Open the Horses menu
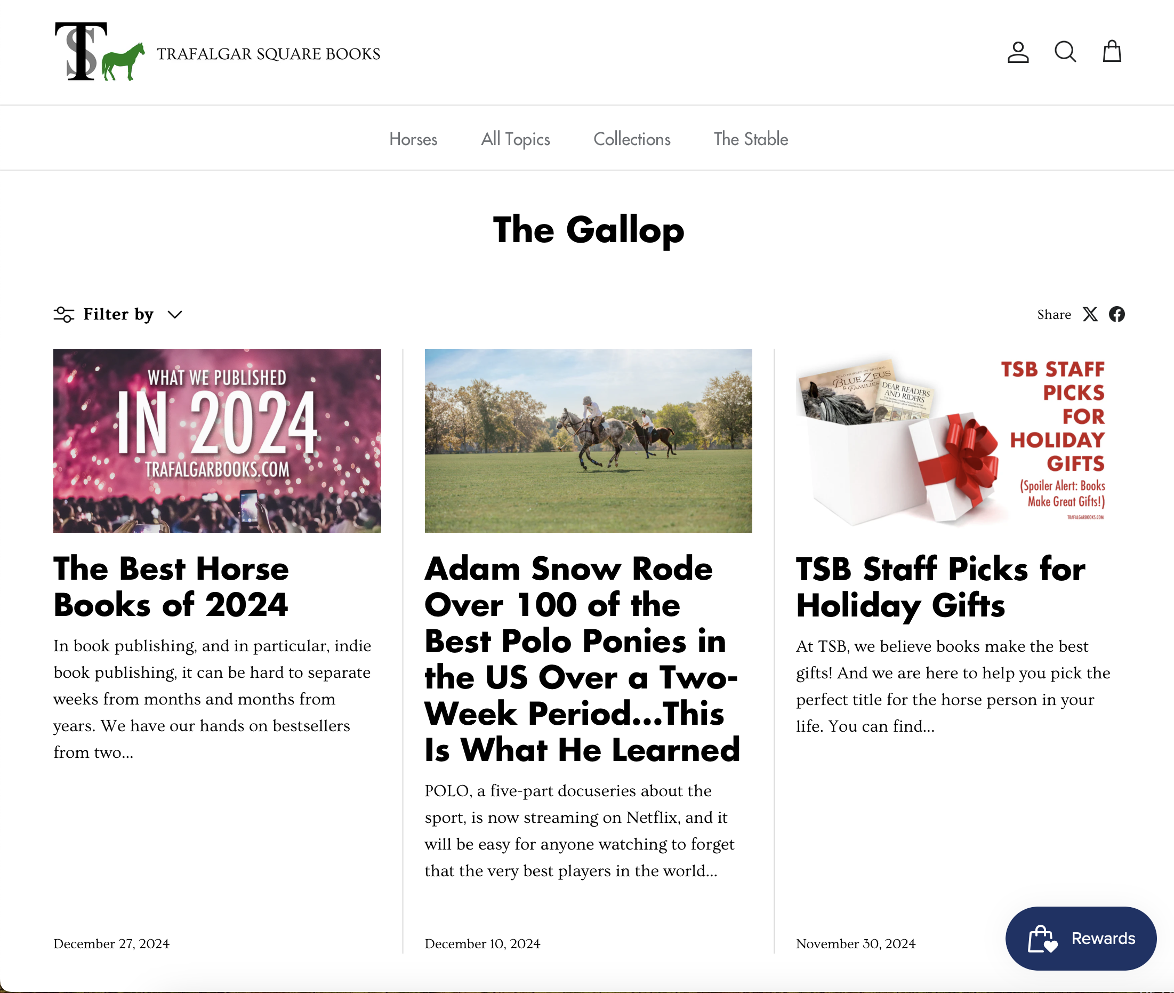This screenshot has width=1174, height=993. pos(413,139)
